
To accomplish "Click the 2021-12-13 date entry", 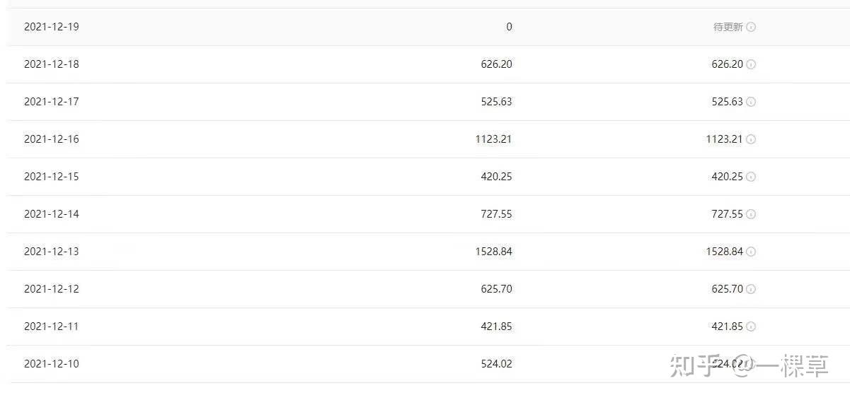I will pyautogui.click(x=52, y=252).
